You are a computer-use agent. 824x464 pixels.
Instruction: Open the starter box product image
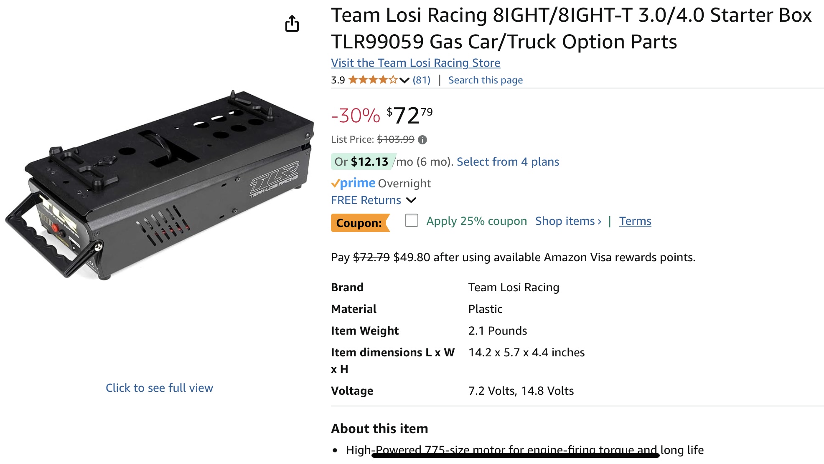pos(159,184)
